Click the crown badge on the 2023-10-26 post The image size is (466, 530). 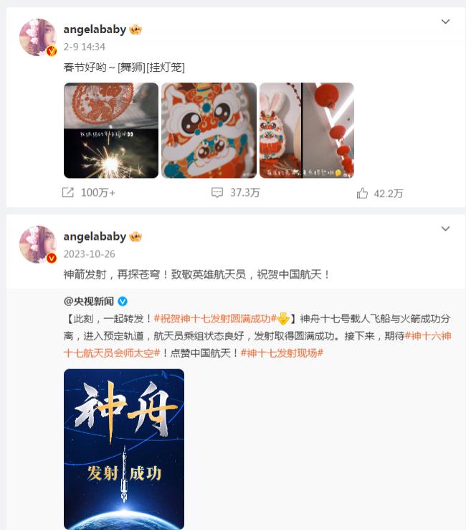click(135, 236)
